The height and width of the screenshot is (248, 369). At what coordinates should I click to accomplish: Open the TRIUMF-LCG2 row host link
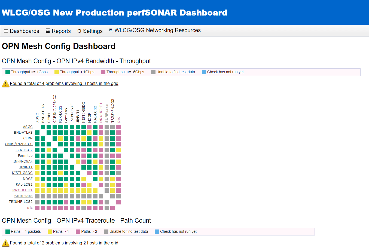pos(20,202)
